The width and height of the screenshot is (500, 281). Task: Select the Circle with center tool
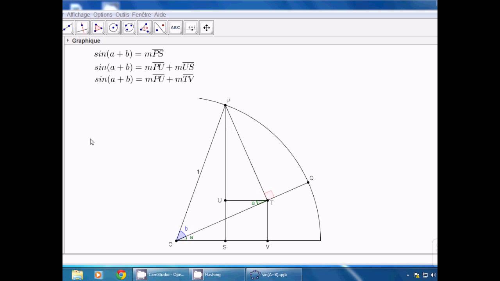pos(113,28)
